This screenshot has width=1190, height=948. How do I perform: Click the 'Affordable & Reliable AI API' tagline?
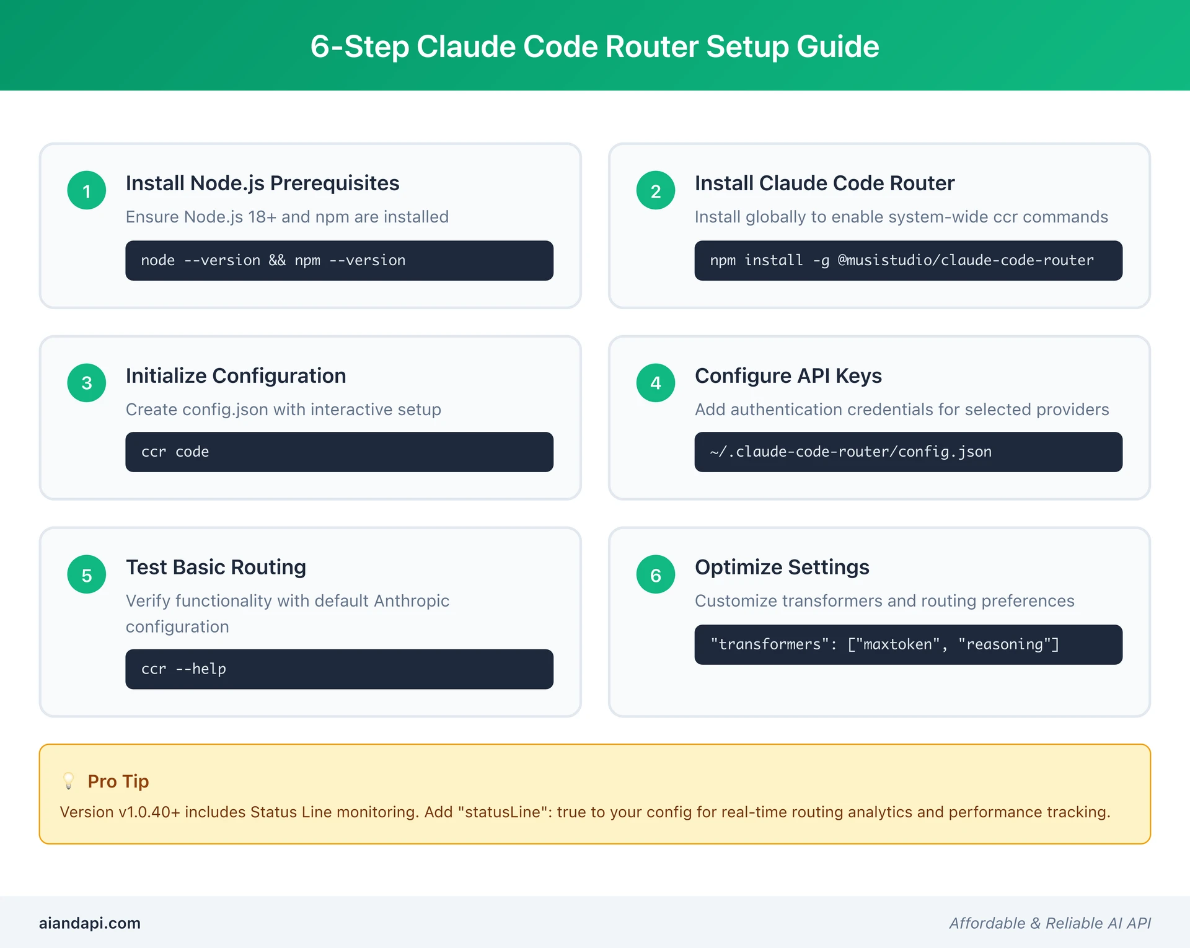point(1050,923)
